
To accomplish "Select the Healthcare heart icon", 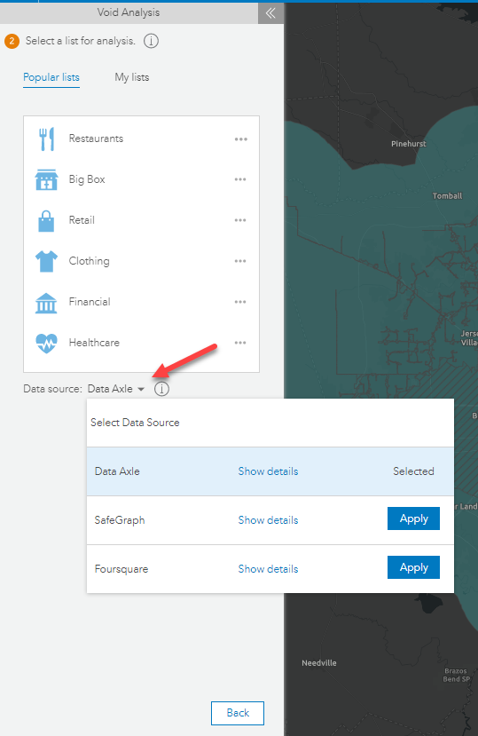I will pos(46,343).
